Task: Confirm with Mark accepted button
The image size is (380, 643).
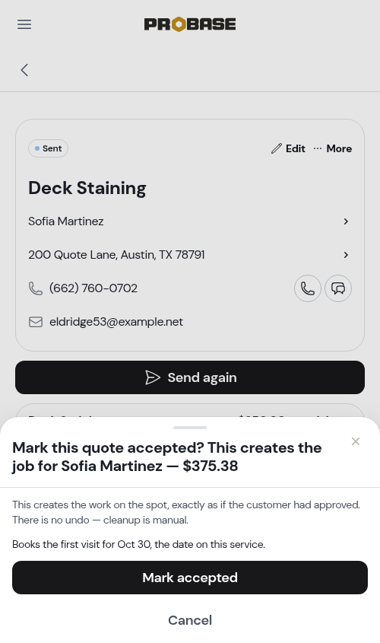Action: point(190,578)
